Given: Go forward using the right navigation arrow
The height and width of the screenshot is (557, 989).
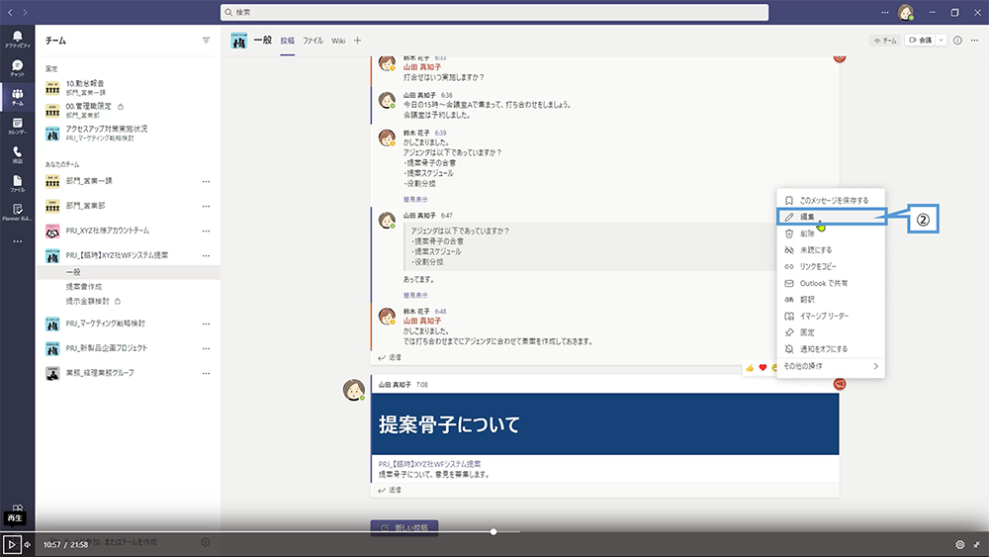Looking at the screenshot, I should coord(26,12).
